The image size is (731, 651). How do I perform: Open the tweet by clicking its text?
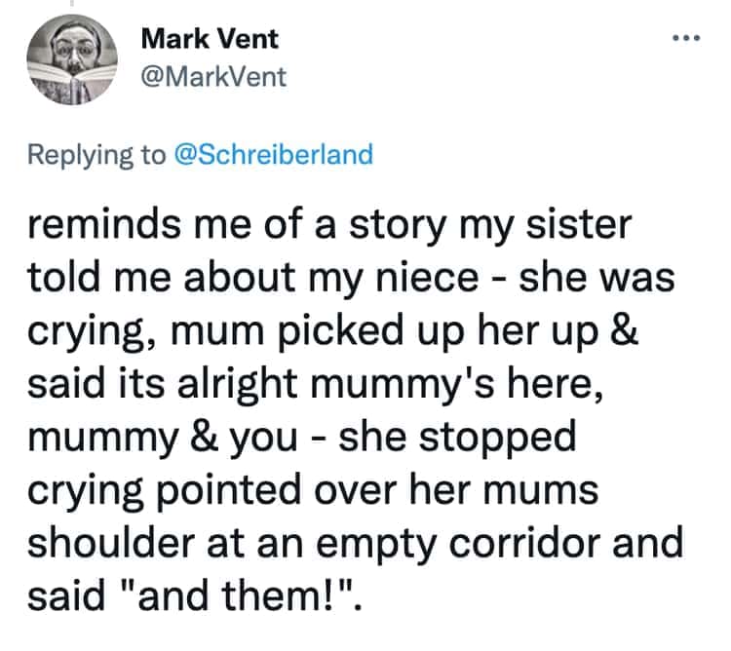click(x=351, y=409)
